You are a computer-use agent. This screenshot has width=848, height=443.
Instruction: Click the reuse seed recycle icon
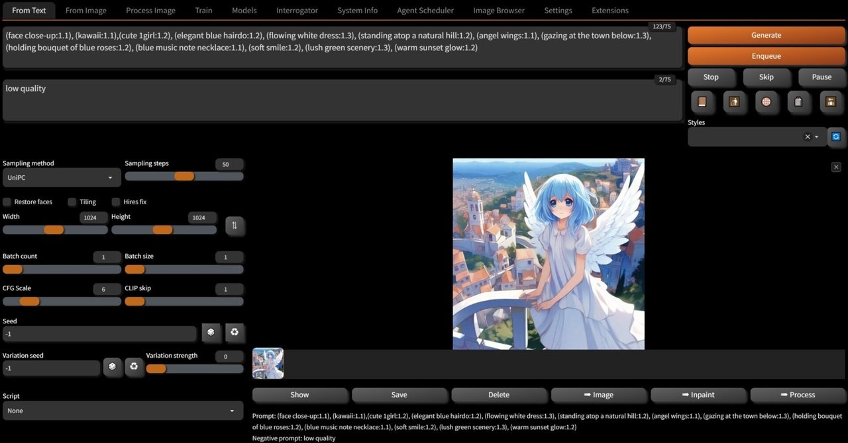tap(235, 333)
